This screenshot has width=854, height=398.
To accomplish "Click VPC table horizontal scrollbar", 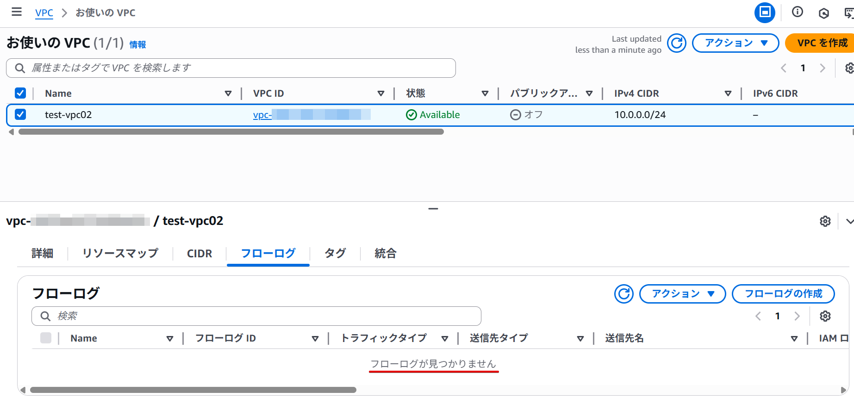I will 231,132.
